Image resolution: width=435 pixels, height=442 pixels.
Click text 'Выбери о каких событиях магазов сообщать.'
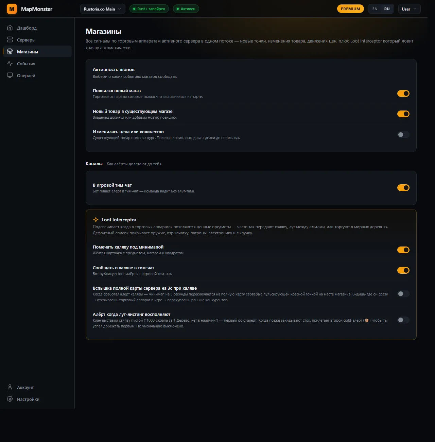click(135, 76)
